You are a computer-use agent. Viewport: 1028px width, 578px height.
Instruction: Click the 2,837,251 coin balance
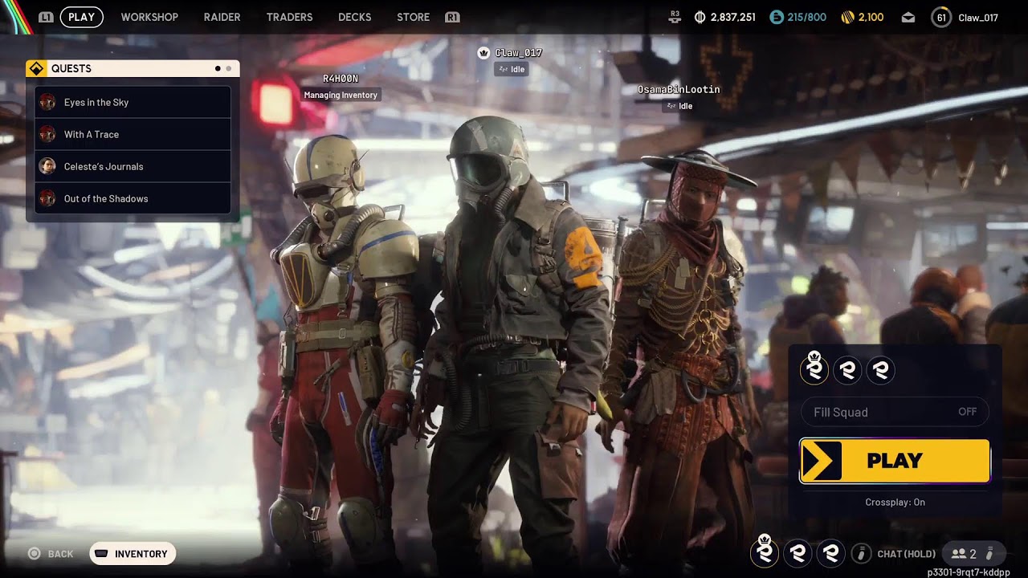(732, 17)
